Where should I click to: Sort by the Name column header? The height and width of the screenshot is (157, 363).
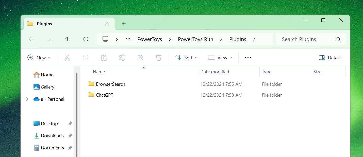[99, 72]
